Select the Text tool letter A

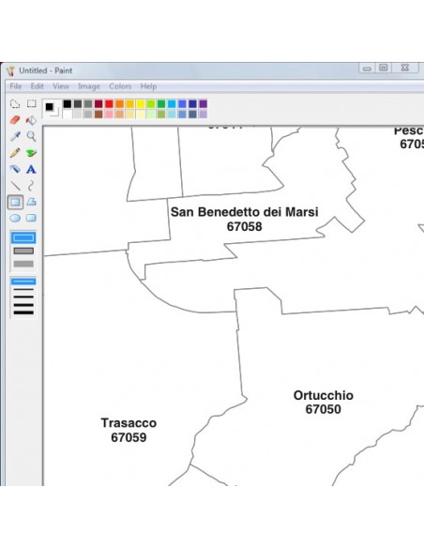[x=31, y=169]
